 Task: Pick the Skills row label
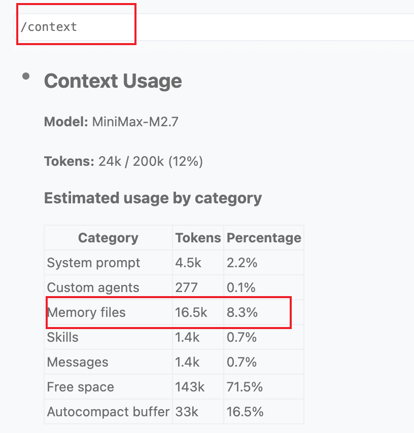[x=62, y=337]
